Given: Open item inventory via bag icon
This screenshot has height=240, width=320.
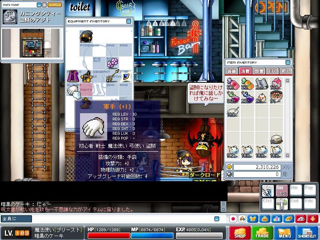Looking at the screenshot, I should tap(265, 219).
